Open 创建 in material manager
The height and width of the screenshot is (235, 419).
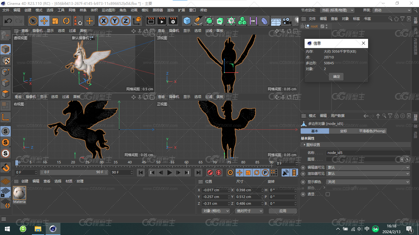[25, 181]
